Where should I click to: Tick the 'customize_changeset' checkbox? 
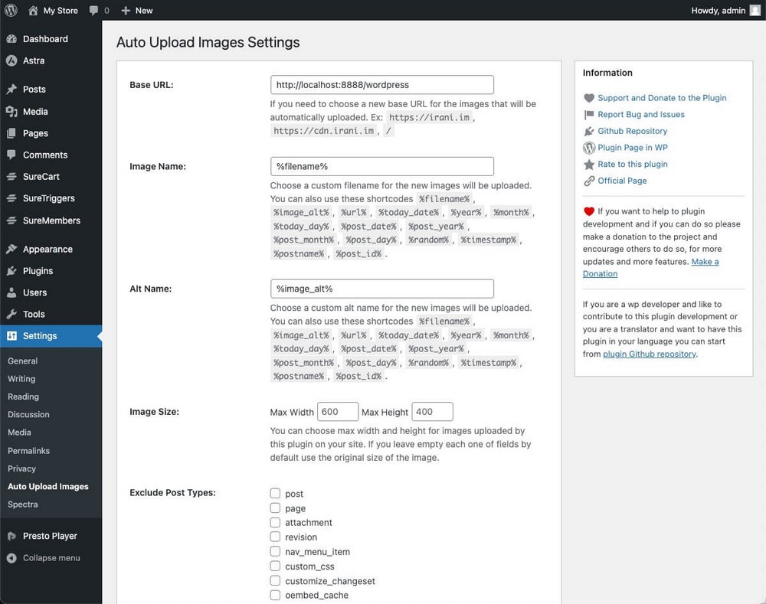click(x=275, y=580)
